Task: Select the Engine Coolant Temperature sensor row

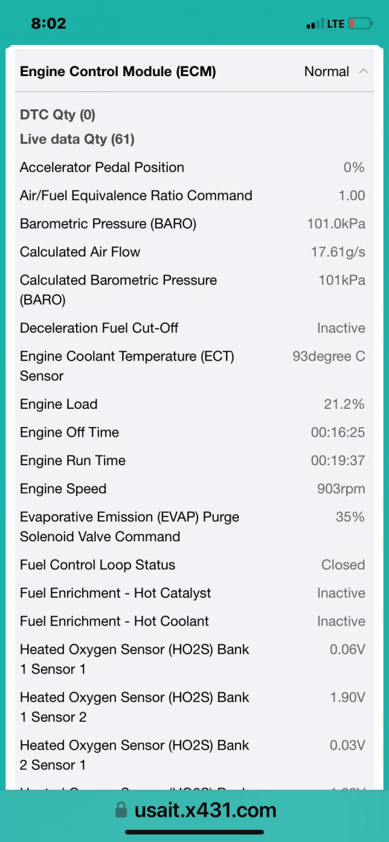Action: [x=194, y=366]
